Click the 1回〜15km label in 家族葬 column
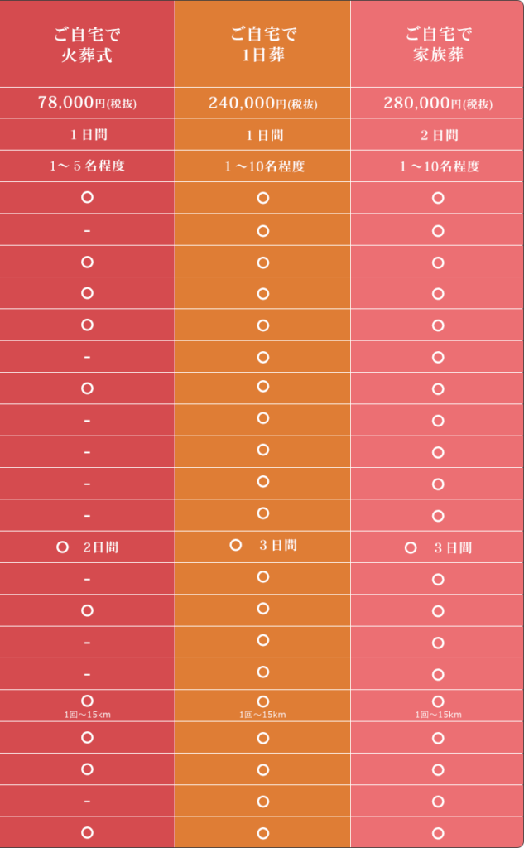The height and width of the screenshot is (848, 524). click(438, 715)
